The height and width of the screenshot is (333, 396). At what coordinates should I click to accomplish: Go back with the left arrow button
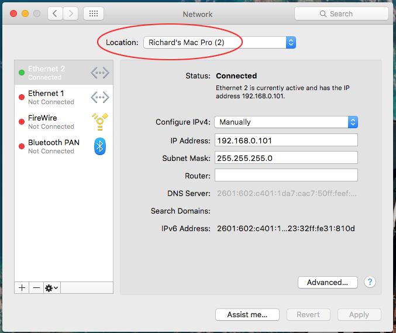55,13
